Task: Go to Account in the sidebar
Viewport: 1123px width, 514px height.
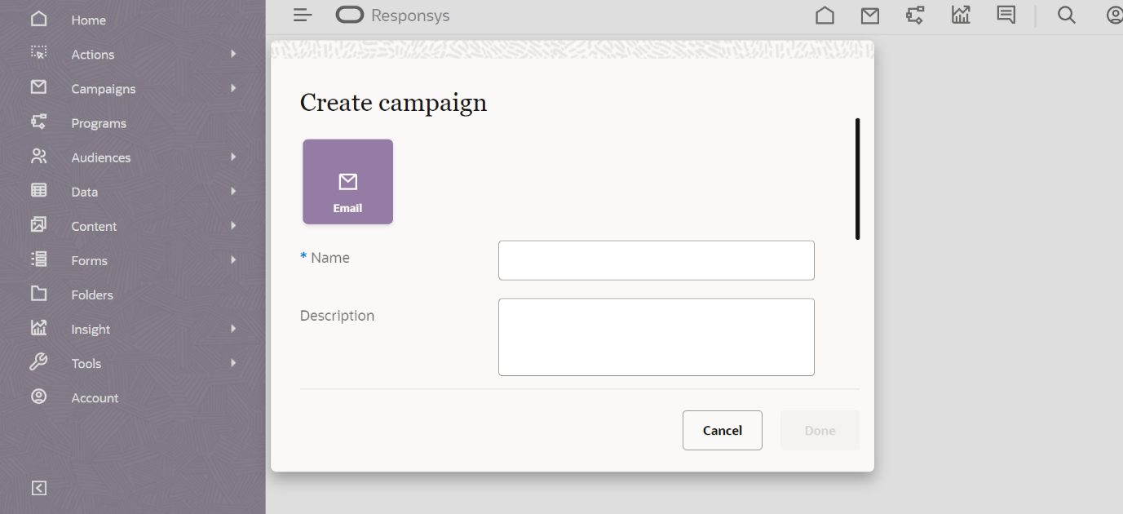Action: pyautogui.click(x=95, y=398)
